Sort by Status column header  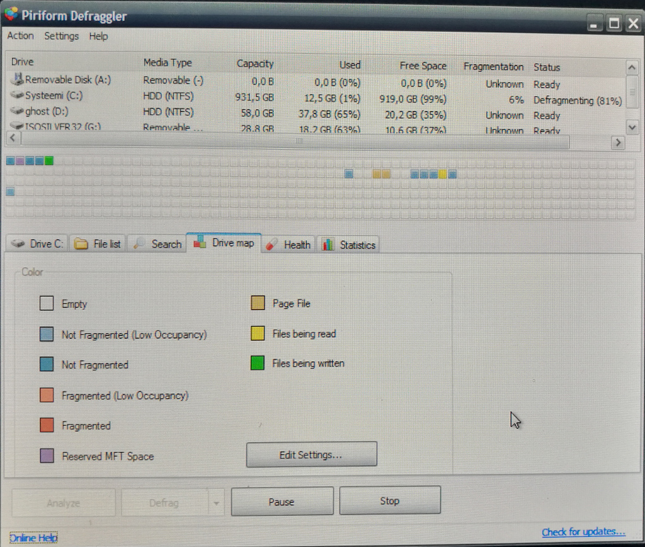click(x=547, y=67)
